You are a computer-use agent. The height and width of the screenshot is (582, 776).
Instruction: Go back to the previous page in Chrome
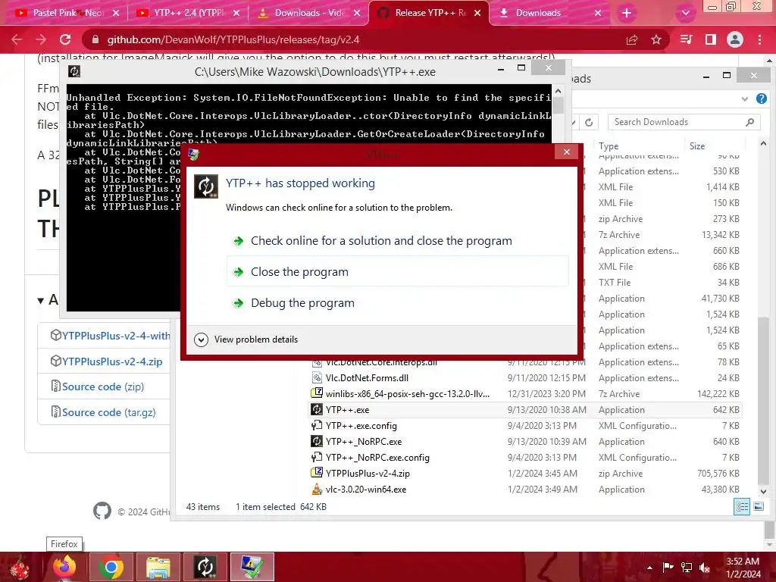pos(17,39)
